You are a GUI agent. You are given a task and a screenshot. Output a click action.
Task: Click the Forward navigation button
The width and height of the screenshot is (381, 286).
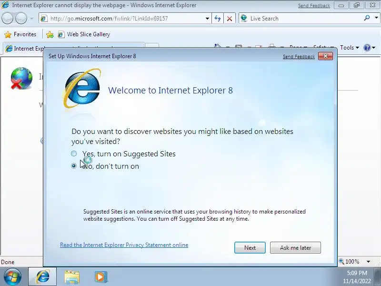point(21,19)
